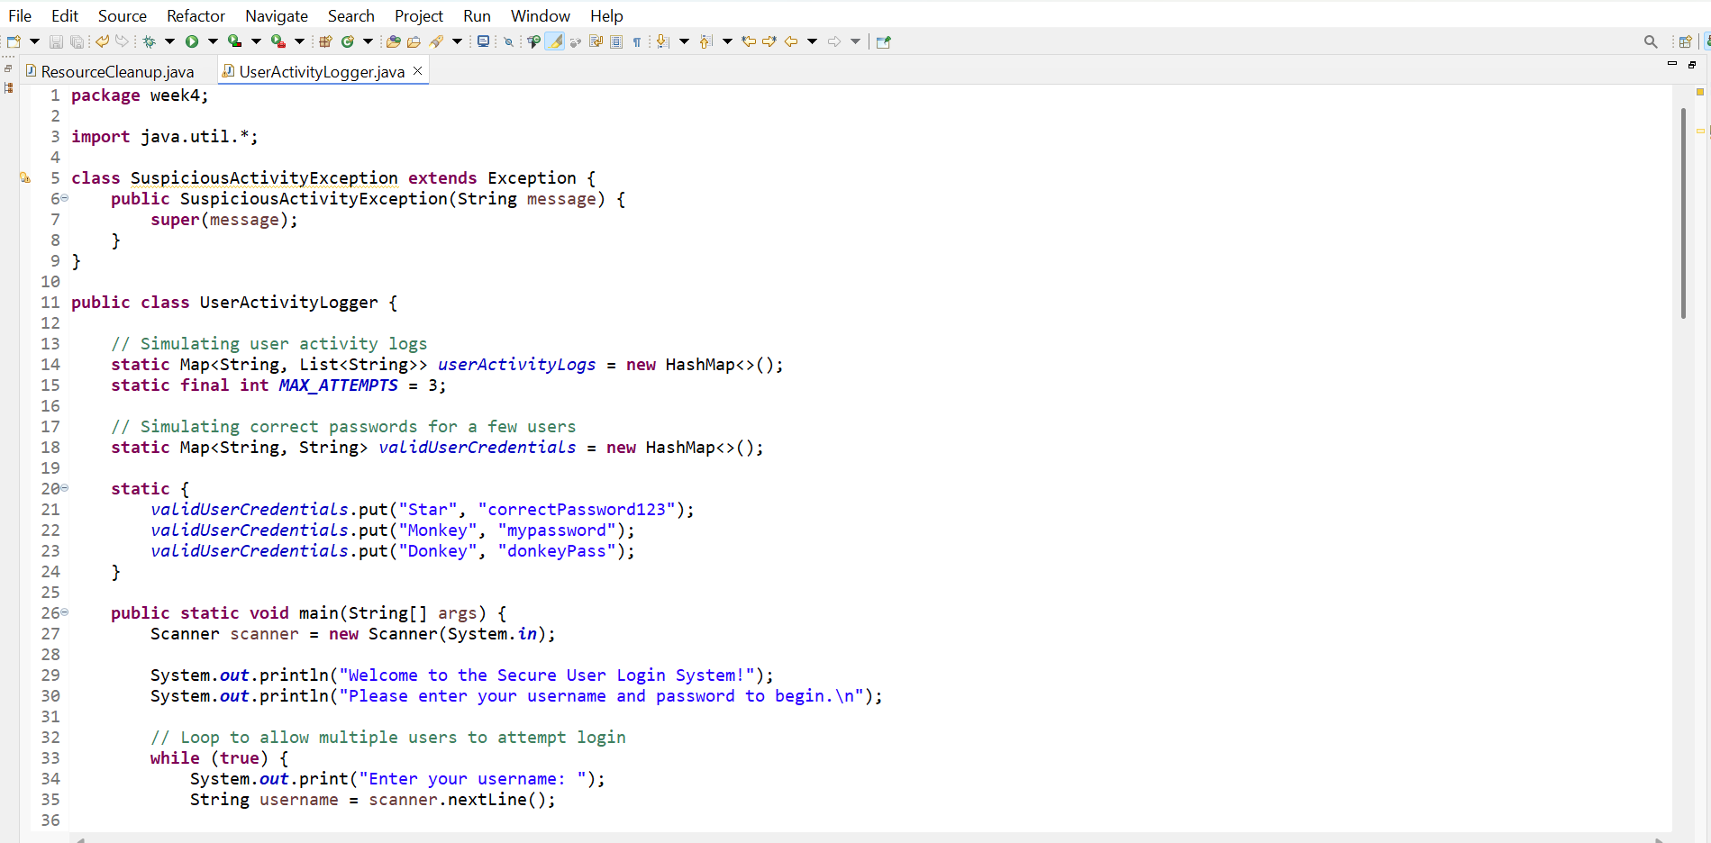Viewport: 1711px width, 843px height.
Task: Run the program with the green play button
Action: 192,41
